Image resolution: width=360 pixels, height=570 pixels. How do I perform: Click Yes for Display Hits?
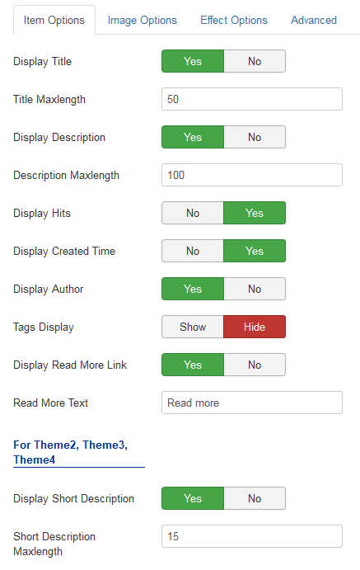click(255, 213)
